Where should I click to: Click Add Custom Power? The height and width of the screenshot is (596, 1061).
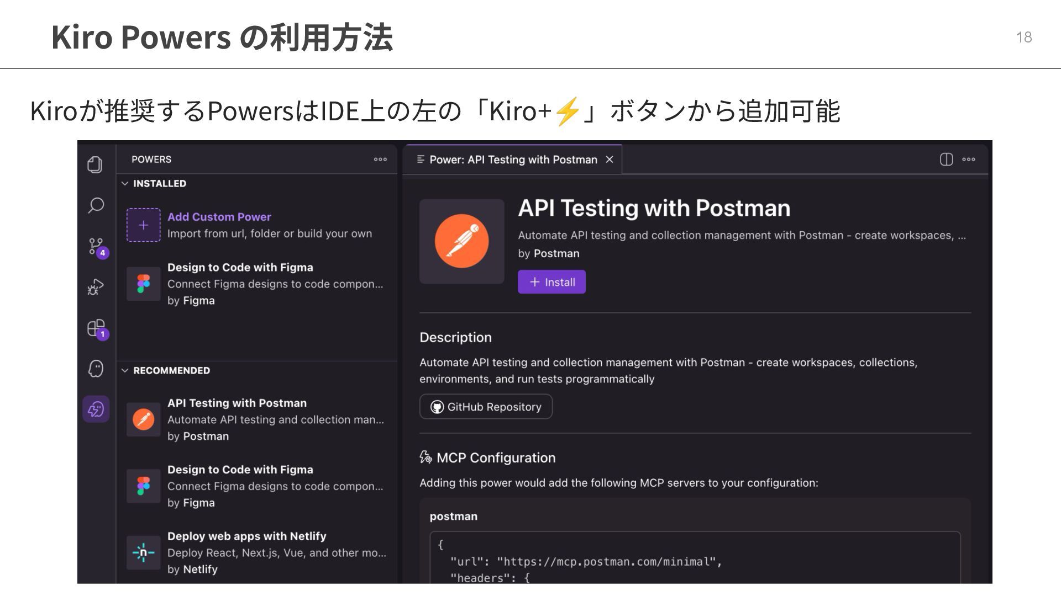pos(219,217)
